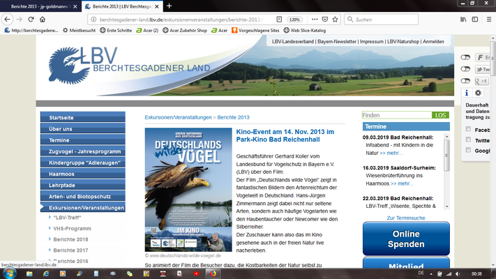This screenshot has width=496, height=279.
Task: Open the Deutschlands wilde Vögel poster image
Action: point(188,190)
